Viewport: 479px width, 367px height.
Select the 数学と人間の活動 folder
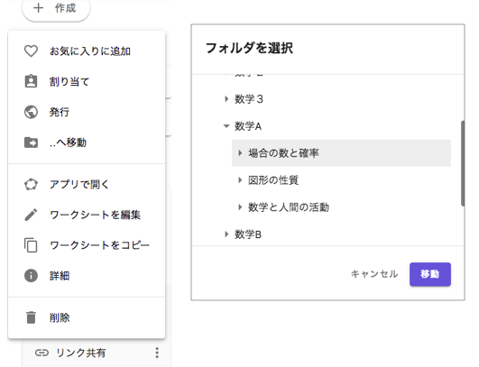tap(289, 207)
